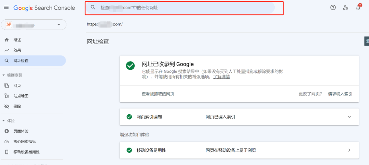Expand the 网页索引编制 card chevron

pos(349,117)
